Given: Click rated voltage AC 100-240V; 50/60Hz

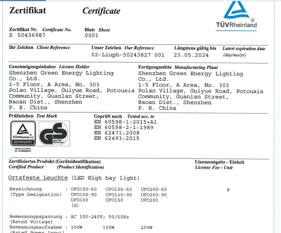Looking at the screenshot, I should coord(100,217).
